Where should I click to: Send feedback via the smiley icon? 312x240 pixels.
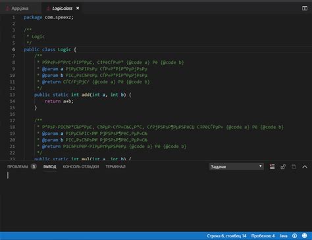pyautogui.click(x=305, y=235)
